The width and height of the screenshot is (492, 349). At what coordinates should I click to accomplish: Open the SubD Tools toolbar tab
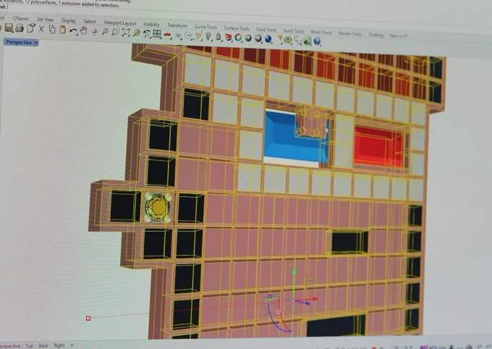click(x=293, y=31)
